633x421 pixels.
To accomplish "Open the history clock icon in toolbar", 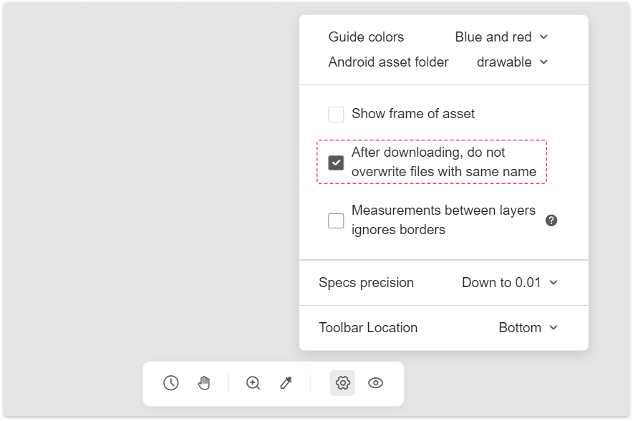I will [170, 382].
